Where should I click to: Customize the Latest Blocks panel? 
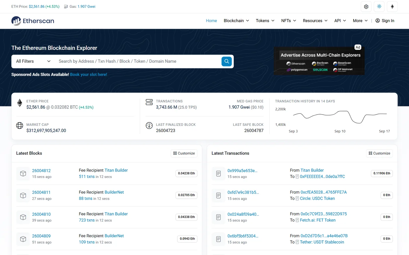[x=184, y=153]
